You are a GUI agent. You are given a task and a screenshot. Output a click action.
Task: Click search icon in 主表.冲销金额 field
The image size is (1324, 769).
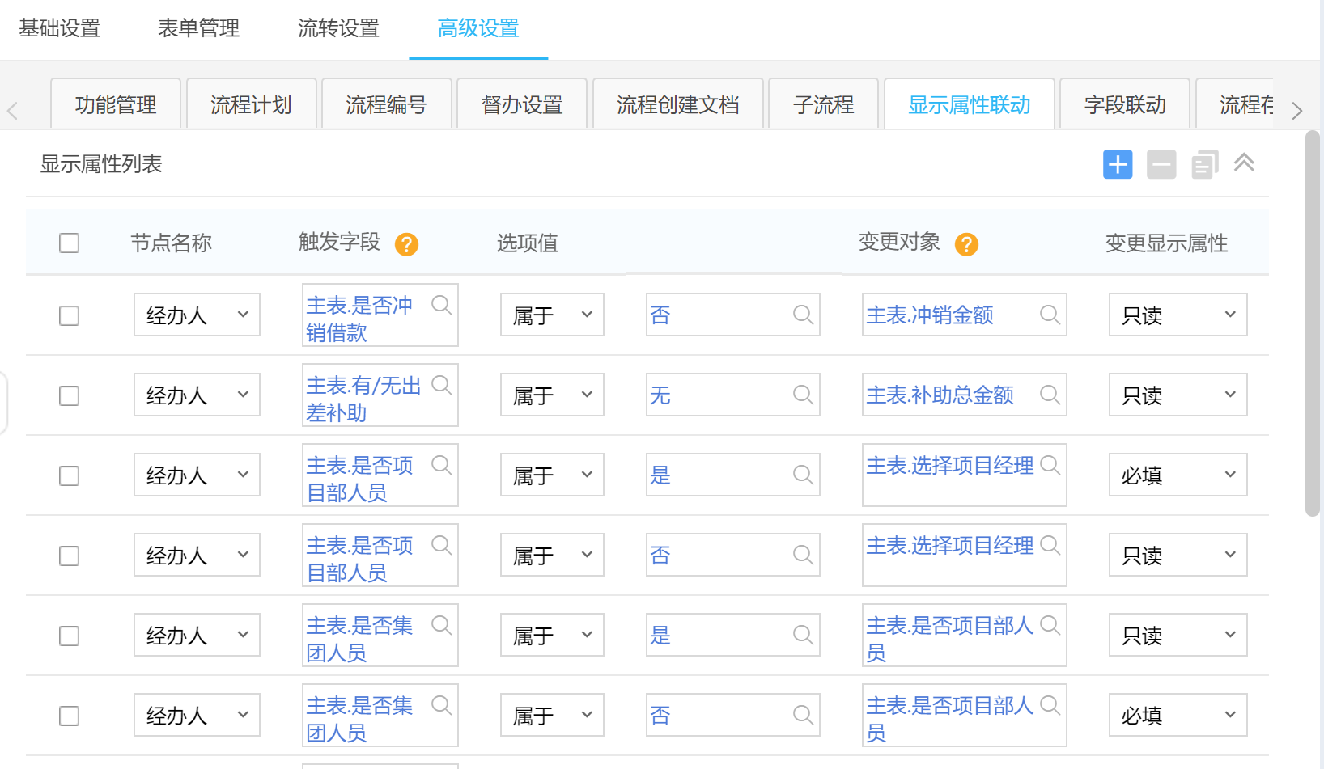[1050, 315]
